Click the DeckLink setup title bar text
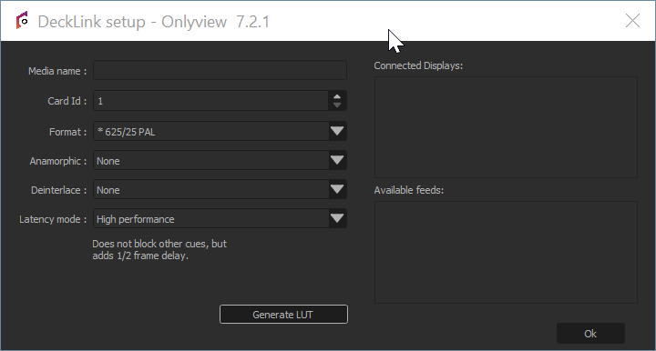Screen dimensions: 656x351 click(153, 22)
